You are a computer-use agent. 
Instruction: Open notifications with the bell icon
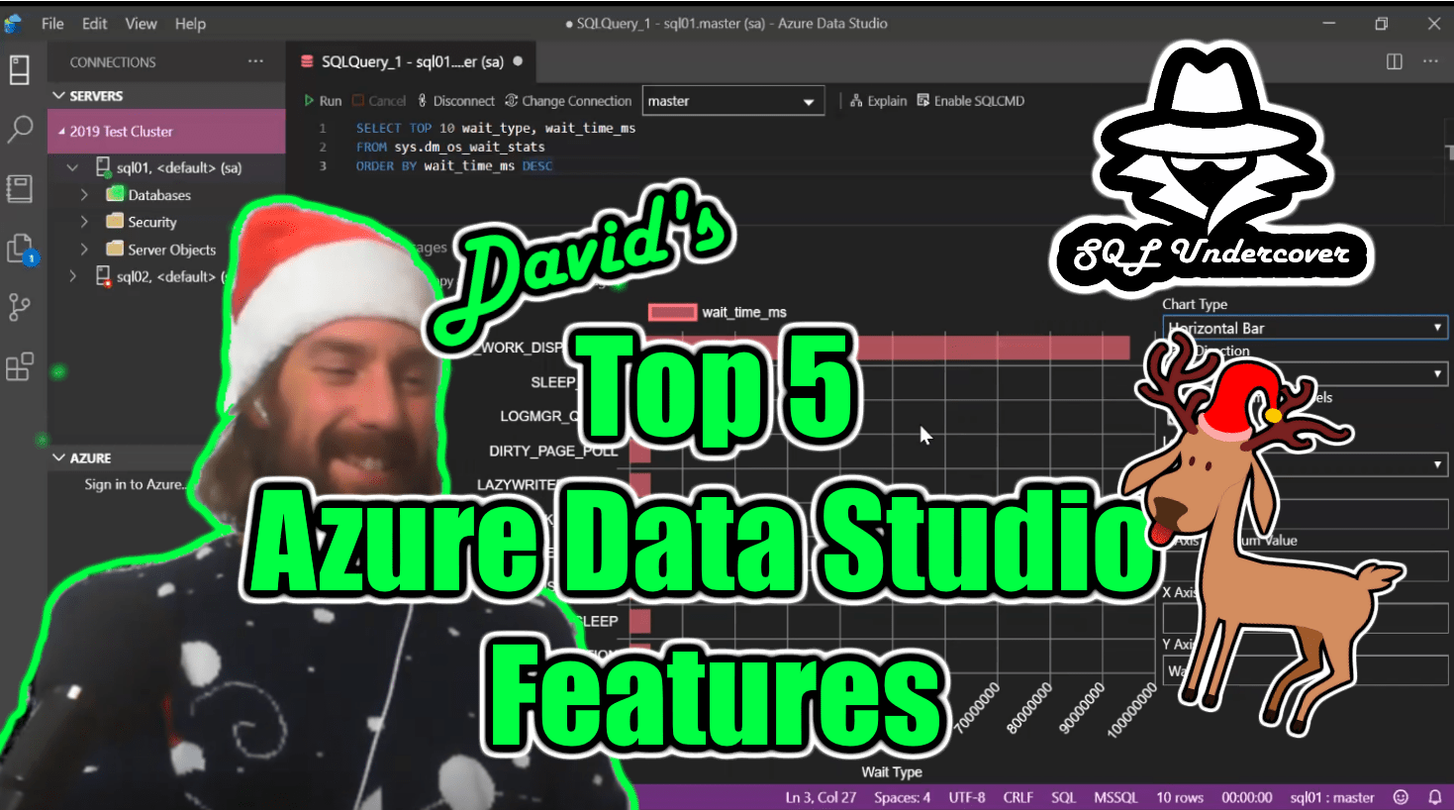pyautogui.click(x=1435, y=797)
